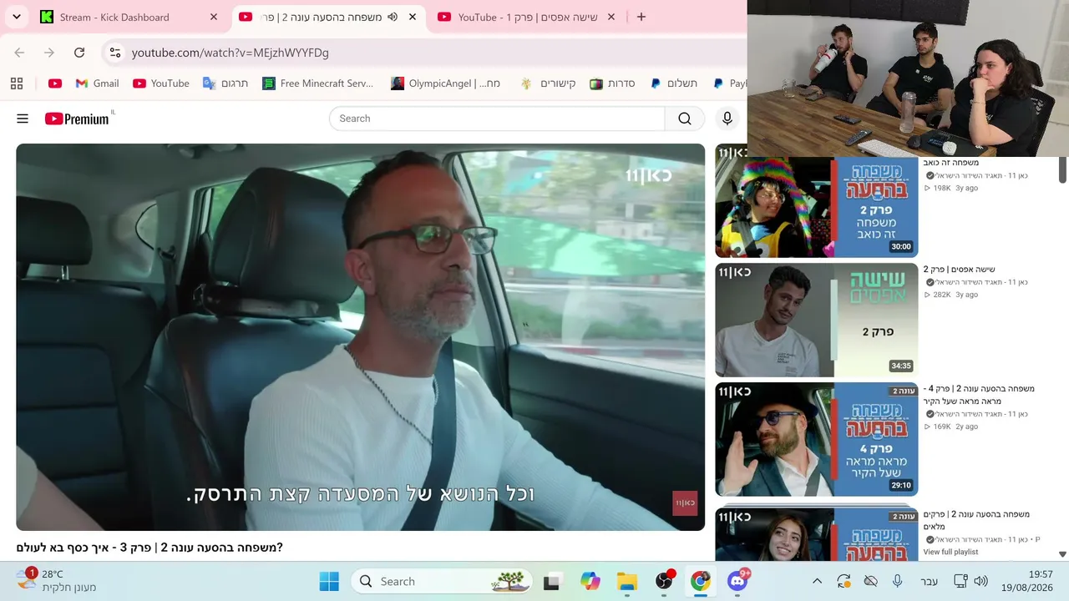This screenshot has height=601, width=1069.
Task: Switch to the שישה אפסים פרק 1 tab
Action: click(x=527, y=17)
